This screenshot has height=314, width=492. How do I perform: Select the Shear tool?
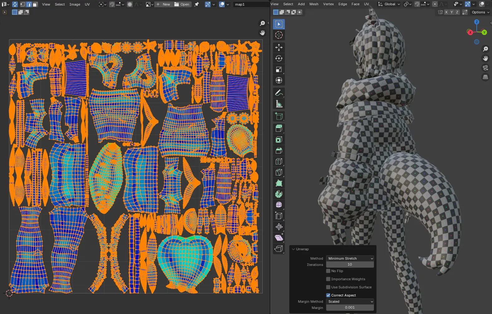[x=279, y=238]
